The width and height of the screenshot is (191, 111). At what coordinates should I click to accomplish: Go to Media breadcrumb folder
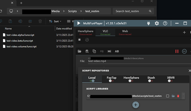coord(56,11)
